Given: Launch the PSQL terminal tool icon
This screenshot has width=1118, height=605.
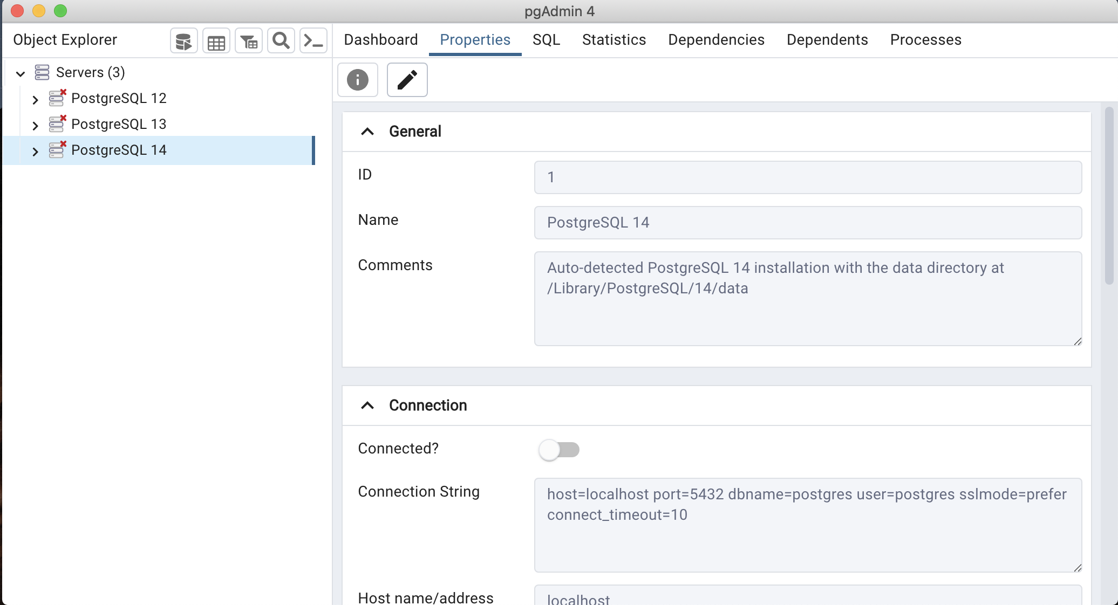Looking at the screenshot, I should (313, 41).
